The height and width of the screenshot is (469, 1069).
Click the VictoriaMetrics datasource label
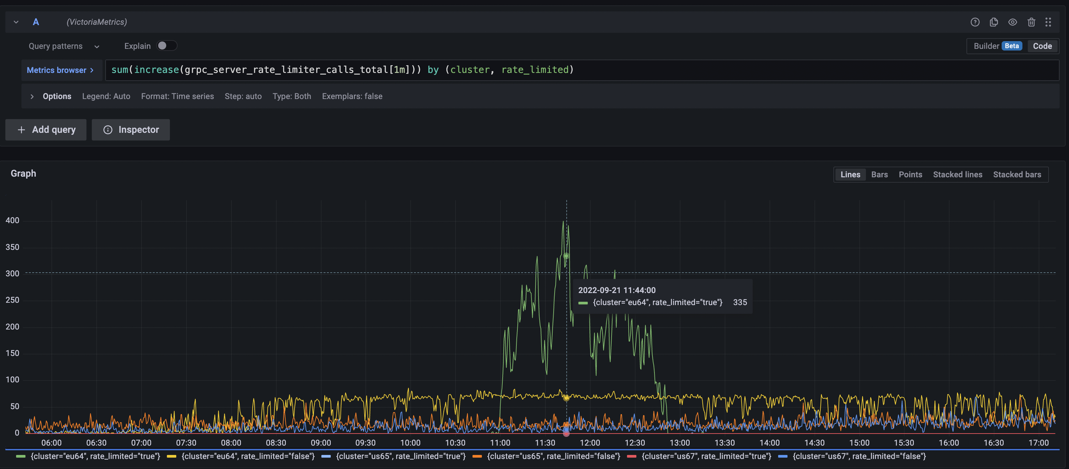pos(97,21)
